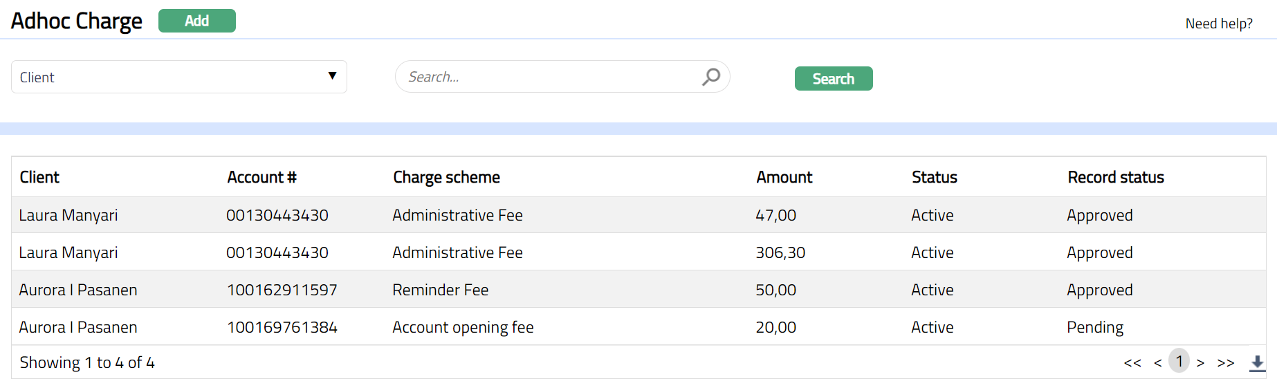Sort by the Charge scheme column header

click(x=446, y=177)
